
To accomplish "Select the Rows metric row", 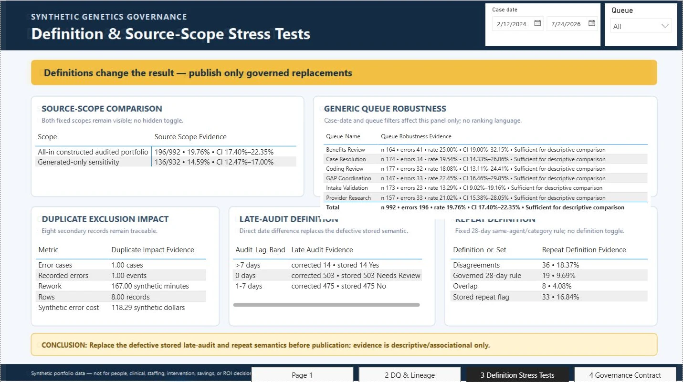I will point(121,297).
